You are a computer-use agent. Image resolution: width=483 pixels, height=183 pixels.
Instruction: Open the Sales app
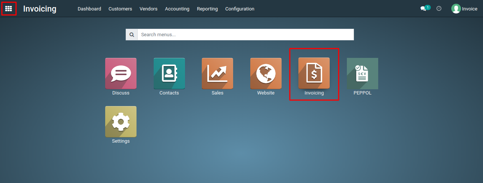217,74
